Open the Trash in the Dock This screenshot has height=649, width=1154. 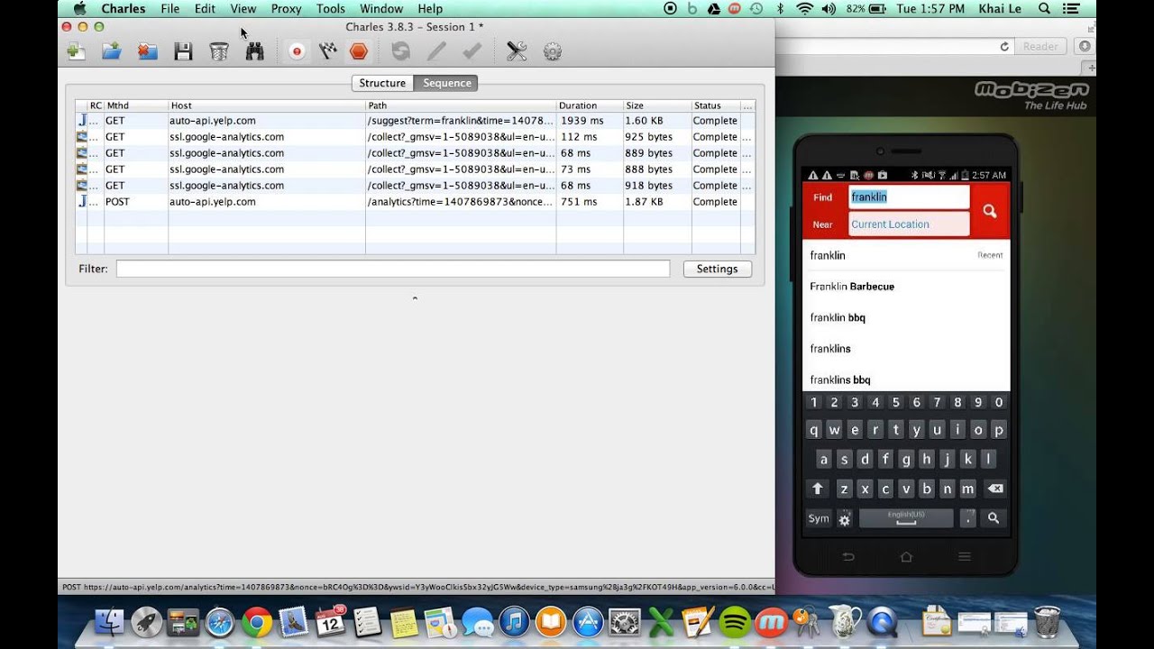click(x=1047, y=622)
